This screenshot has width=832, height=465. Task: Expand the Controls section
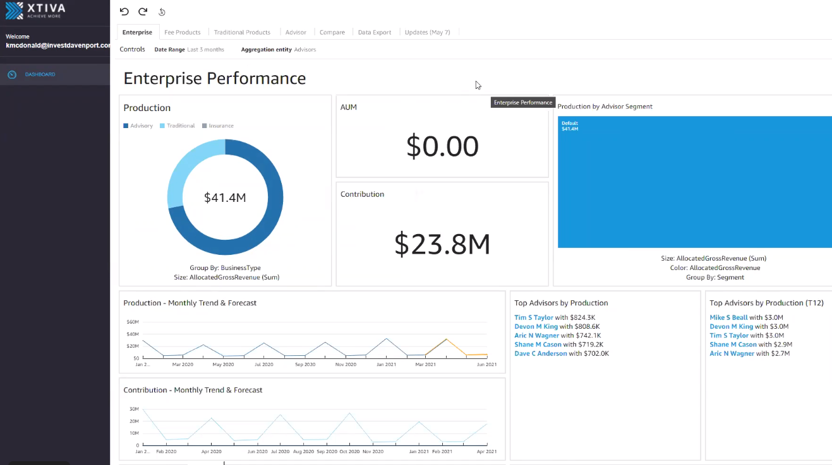pyautogui.click(x=132, y=49)
